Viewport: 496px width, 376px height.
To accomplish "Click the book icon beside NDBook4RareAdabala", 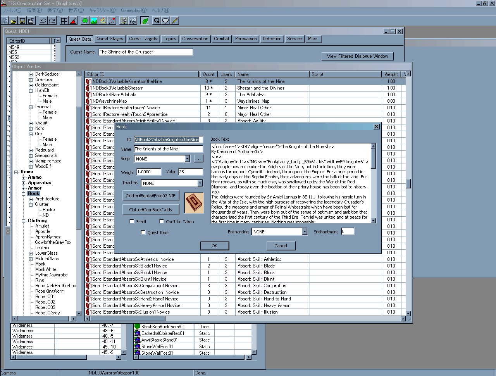I will pos(88,95).
